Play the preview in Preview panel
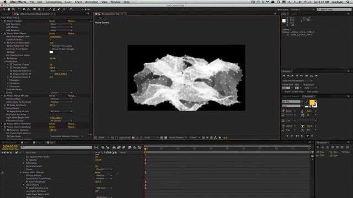This screenshot has width=353, height=198. 292,76
